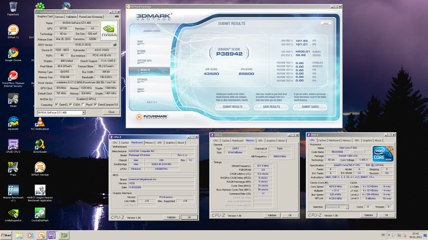428x240 pixels.
Task: Click the muted volume tray icon
Action: click(405, 235)
